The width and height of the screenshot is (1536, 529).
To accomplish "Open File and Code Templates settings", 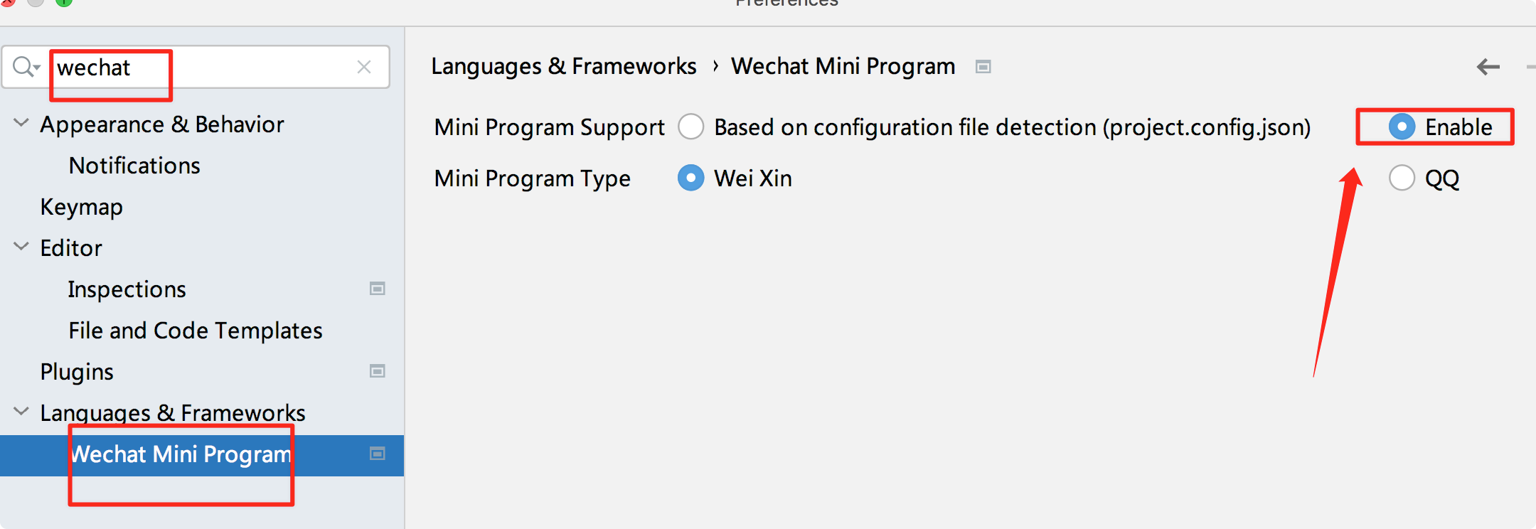I will [195, 331].
